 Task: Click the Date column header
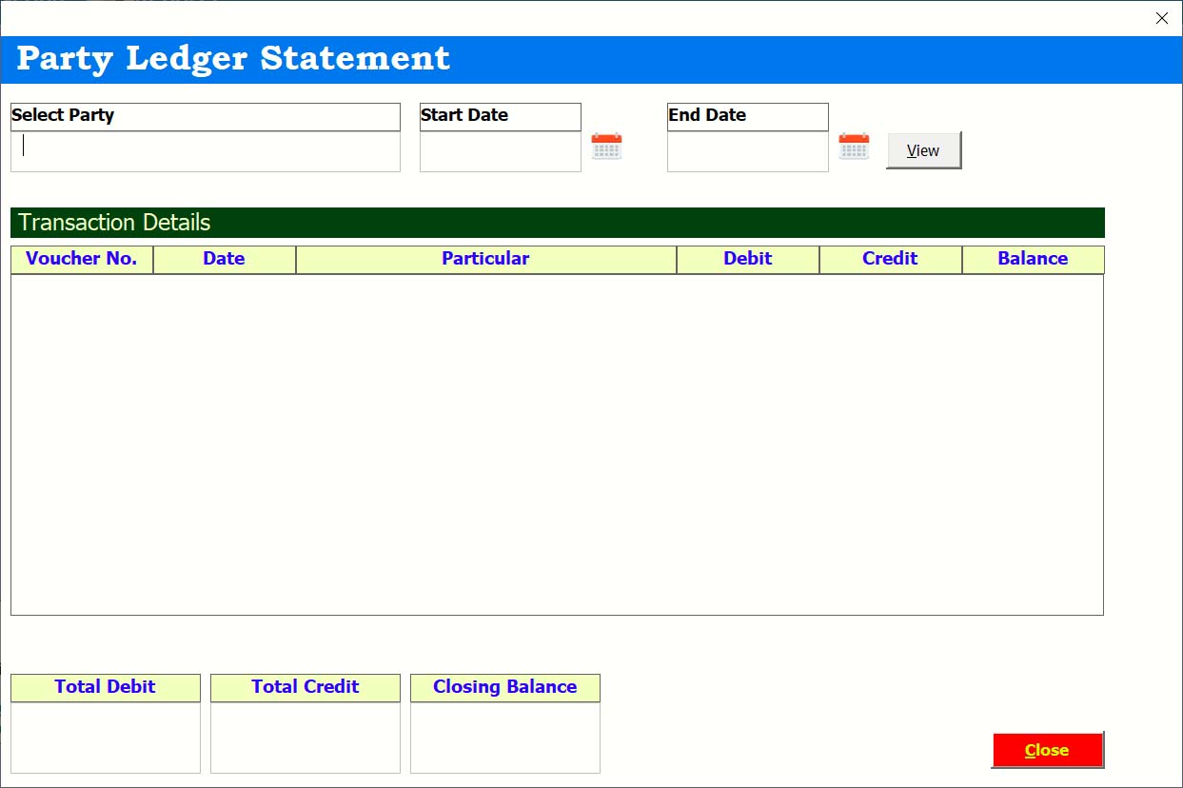tap(224, 259)
